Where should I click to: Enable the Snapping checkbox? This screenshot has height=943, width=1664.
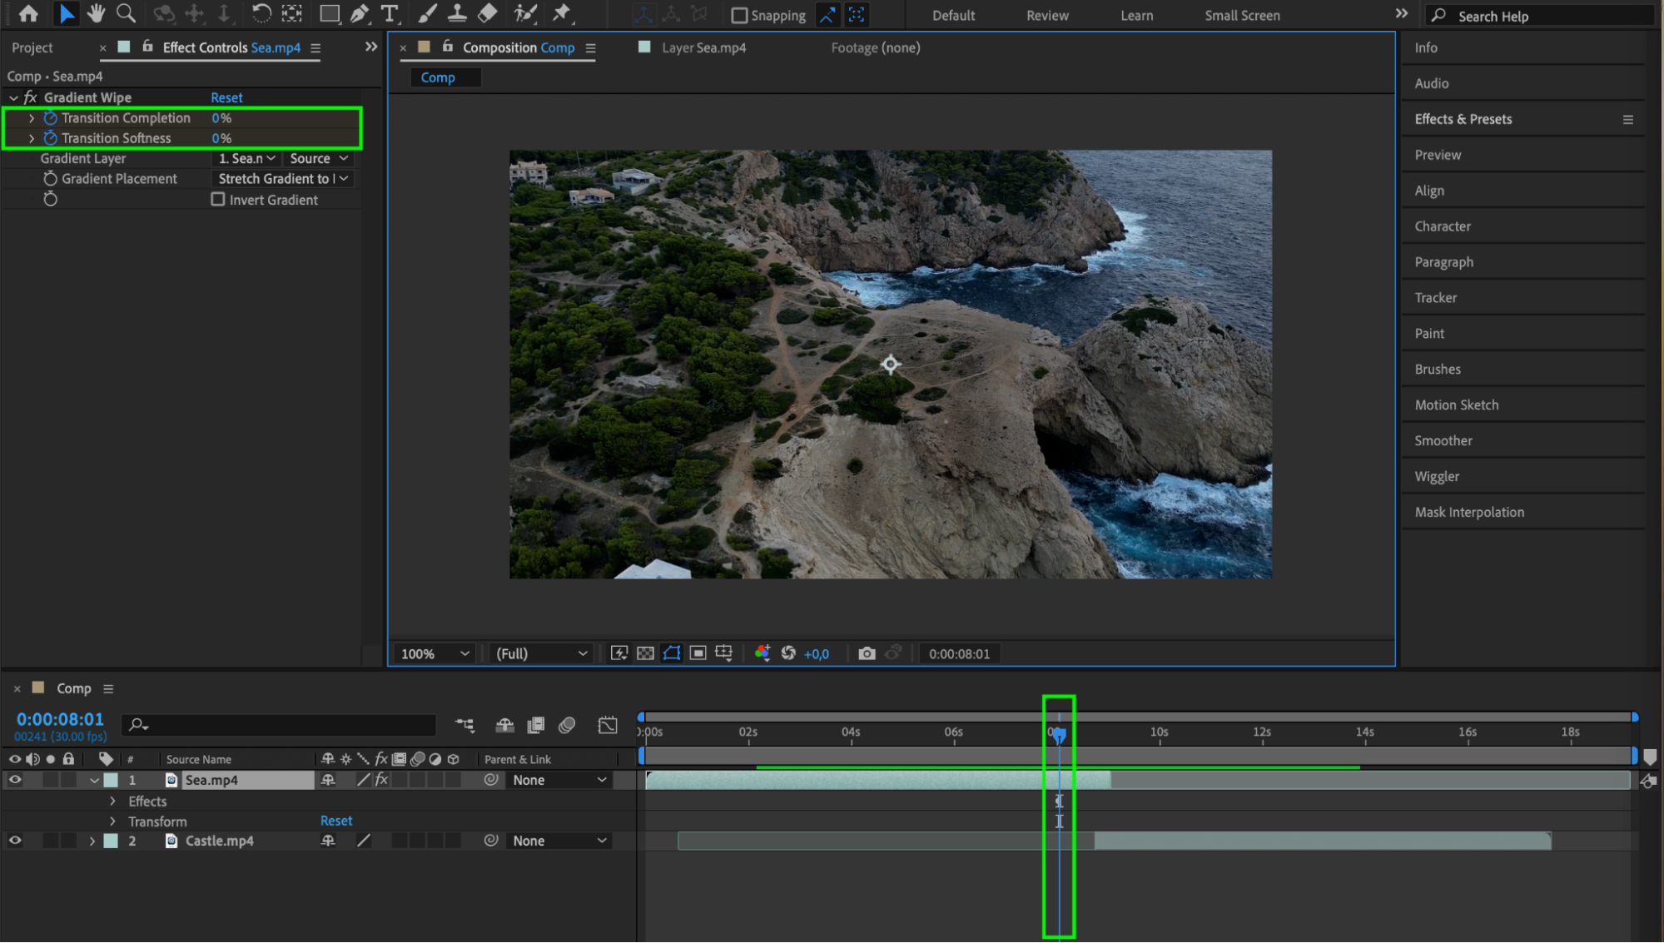739,15
